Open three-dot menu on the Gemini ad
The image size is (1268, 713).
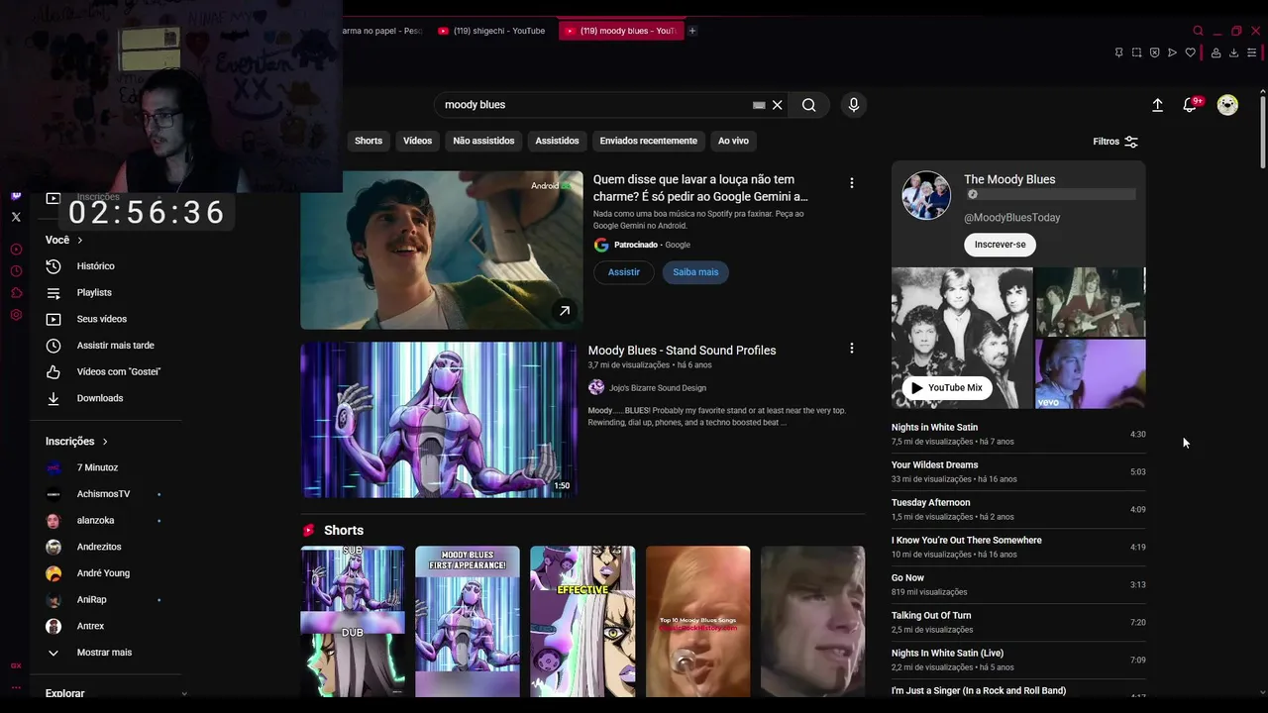pos(851,183)
